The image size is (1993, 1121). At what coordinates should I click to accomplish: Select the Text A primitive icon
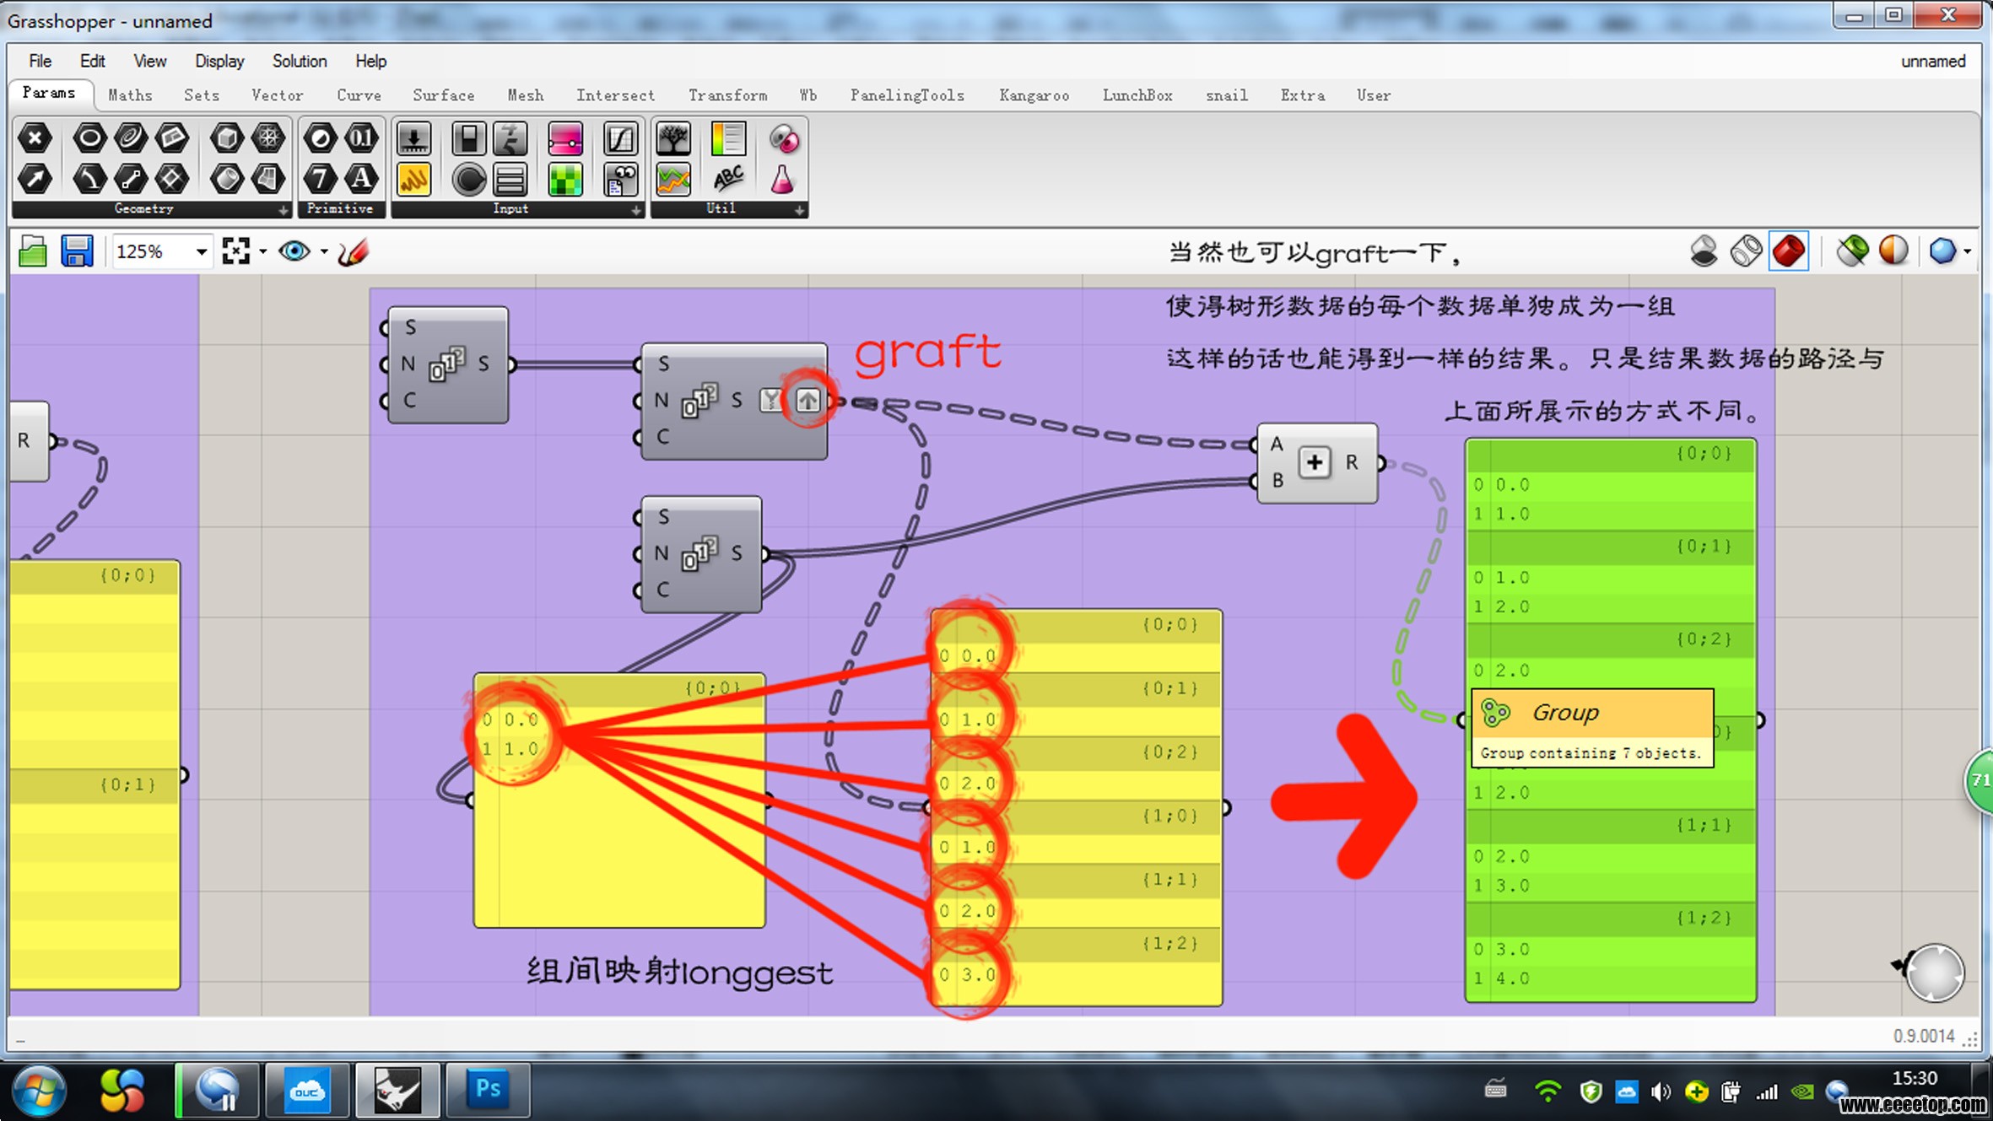tap(361, 178)
